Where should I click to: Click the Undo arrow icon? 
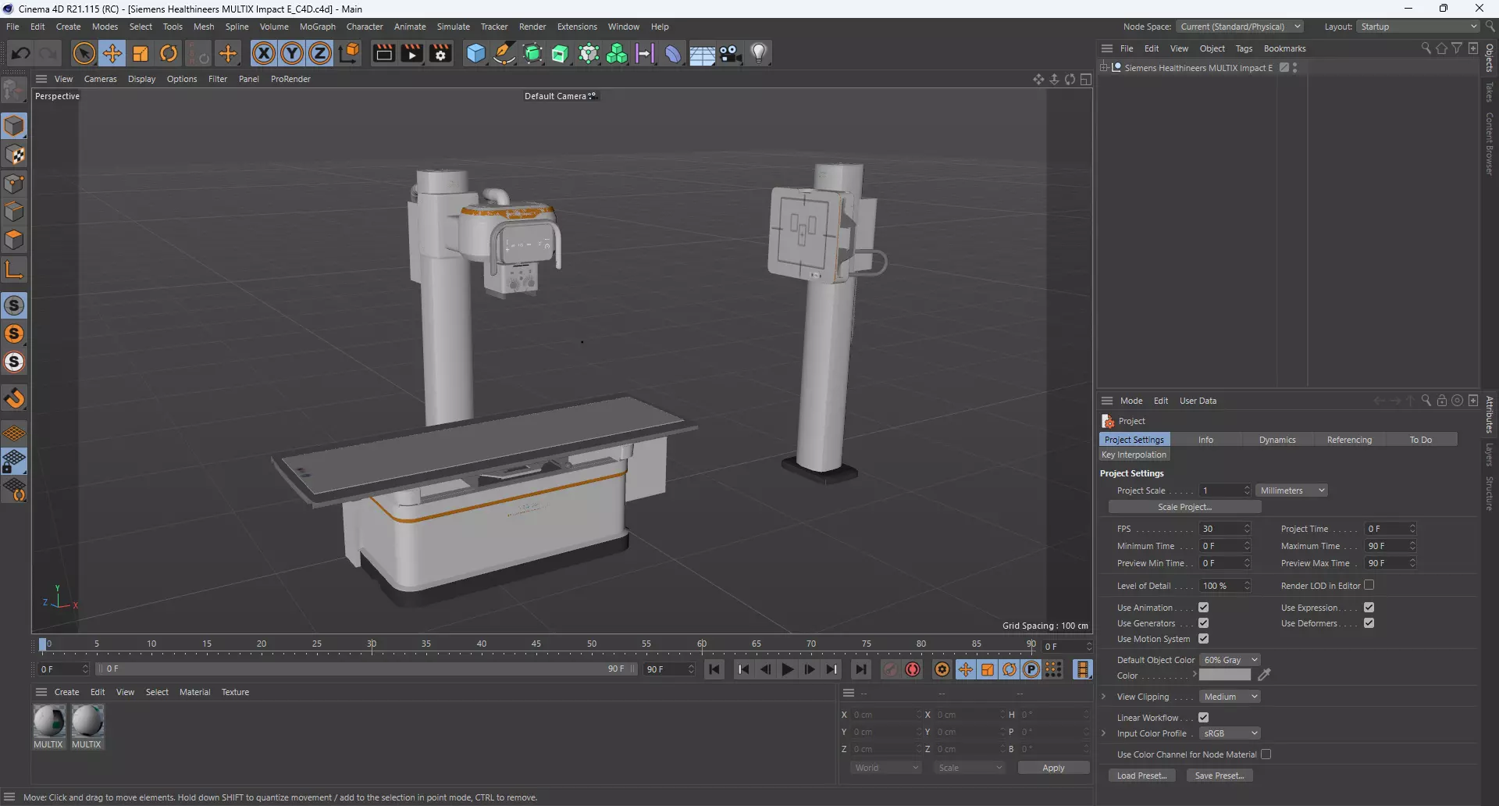[21, 53]
